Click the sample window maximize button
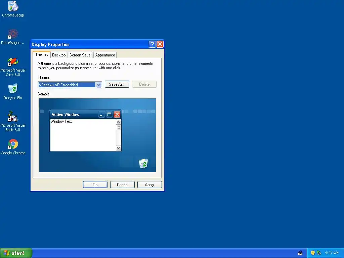 (109, 114)
